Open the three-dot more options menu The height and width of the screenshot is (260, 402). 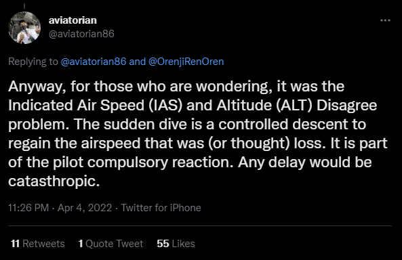385,20
